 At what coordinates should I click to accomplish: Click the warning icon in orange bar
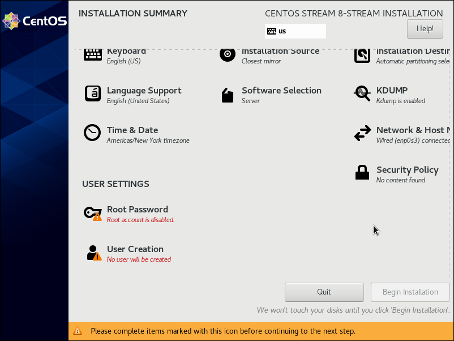78,331
